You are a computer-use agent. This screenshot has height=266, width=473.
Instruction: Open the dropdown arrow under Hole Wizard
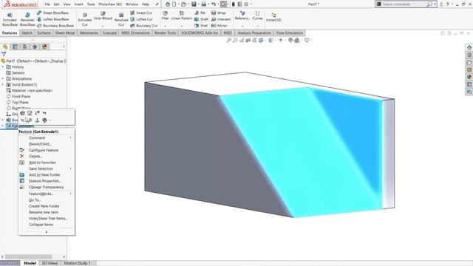tap(103, 27)
